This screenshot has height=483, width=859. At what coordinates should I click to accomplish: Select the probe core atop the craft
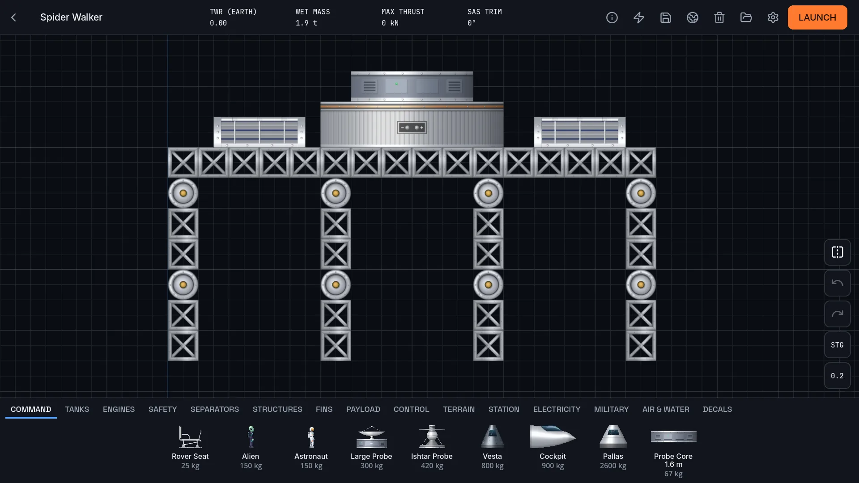coord(412,86)
